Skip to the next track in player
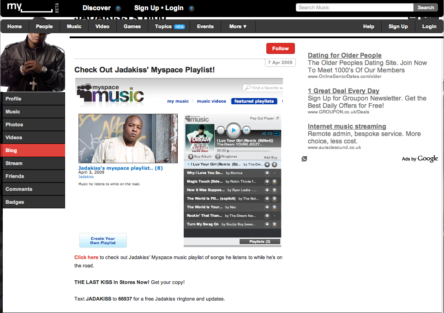Viewport: 444px width, 313px height. [246, 130]
